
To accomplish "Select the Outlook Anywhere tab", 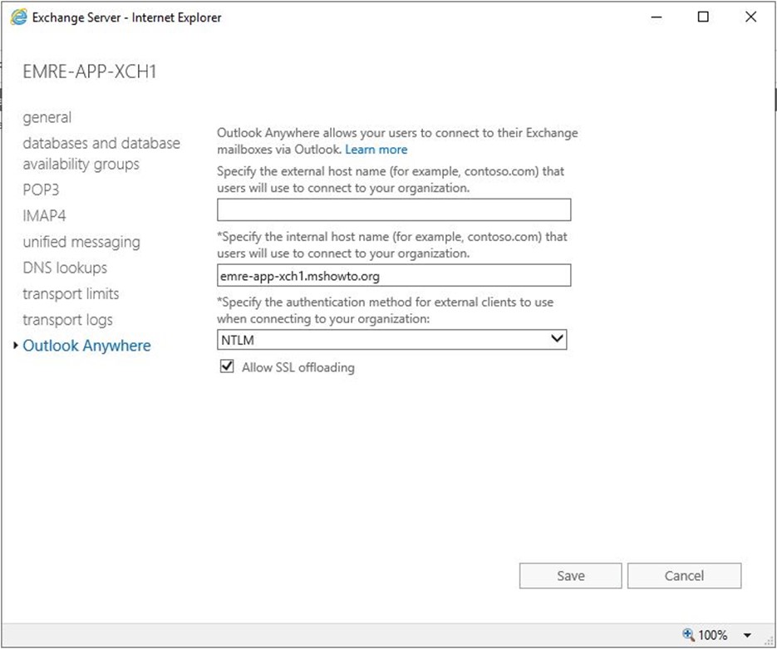I will click(x=86, y=346).
